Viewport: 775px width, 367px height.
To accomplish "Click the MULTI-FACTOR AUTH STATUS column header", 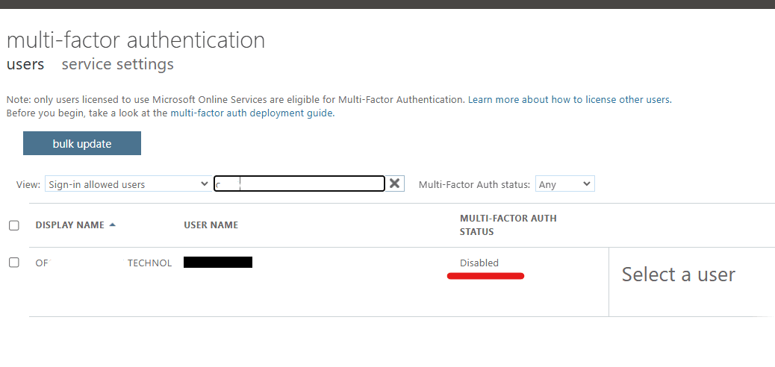I will click(x=508, y=225).
